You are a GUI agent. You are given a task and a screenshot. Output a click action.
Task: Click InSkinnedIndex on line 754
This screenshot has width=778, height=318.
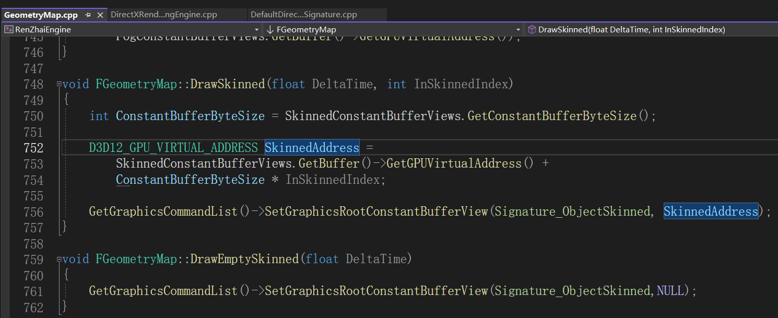click(333, 180)
